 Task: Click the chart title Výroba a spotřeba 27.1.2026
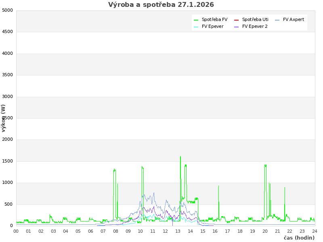(161, 5)
